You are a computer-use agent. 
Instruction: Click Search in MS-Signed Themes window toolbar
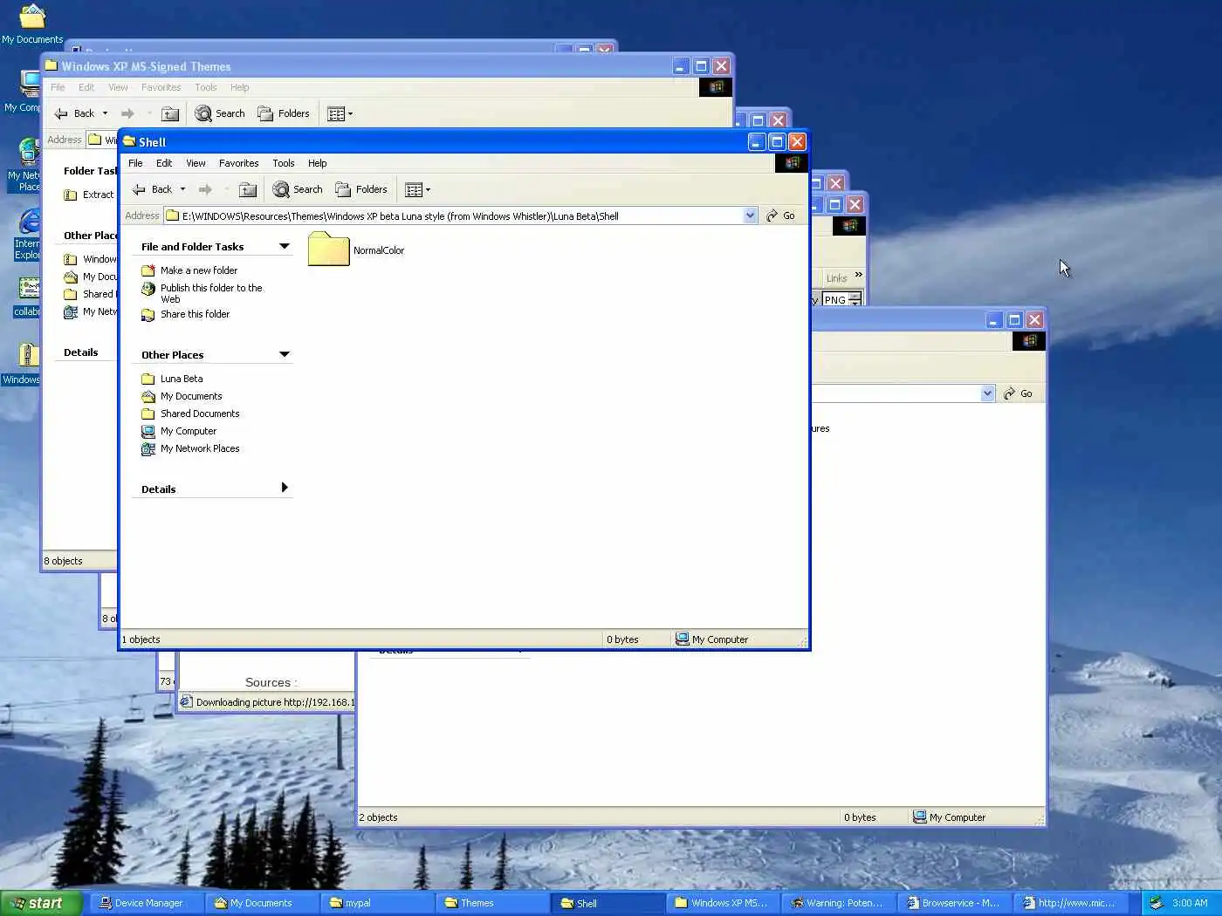[220, 113]
